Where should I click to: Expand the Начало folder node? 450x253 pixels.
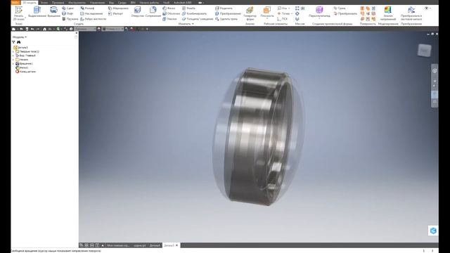tap(13, 60)
